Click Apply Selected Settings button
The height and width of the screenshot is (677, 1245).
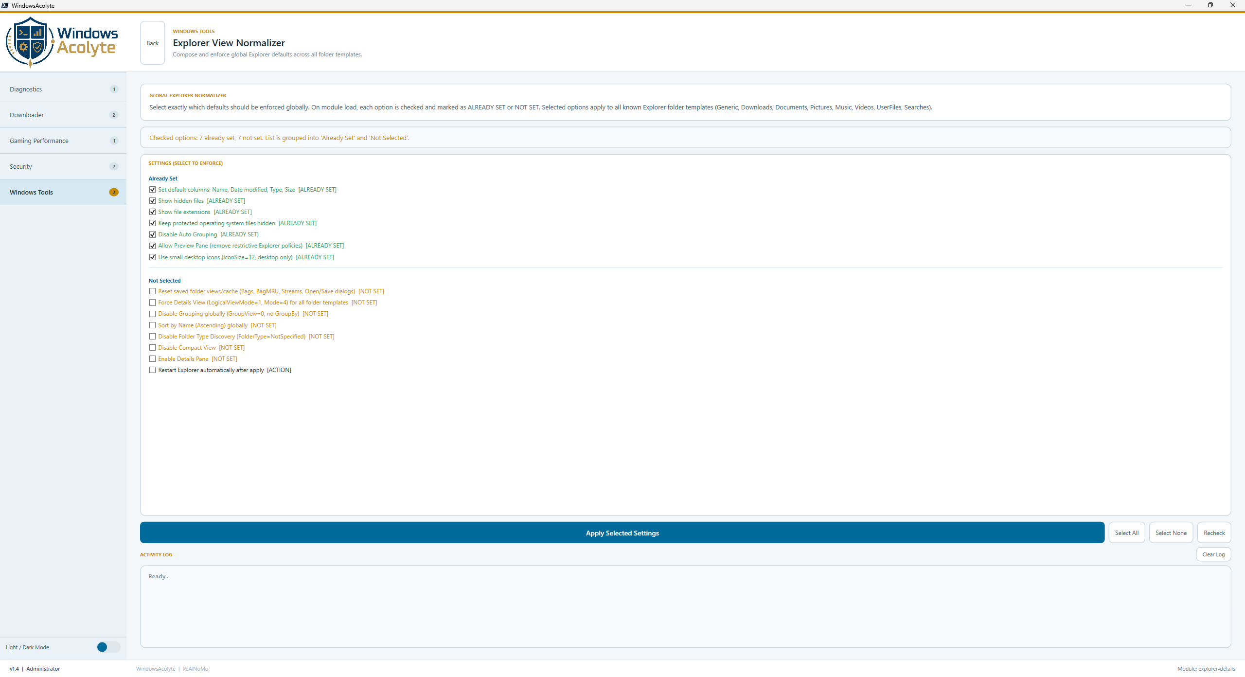click(x=622, y=533)
